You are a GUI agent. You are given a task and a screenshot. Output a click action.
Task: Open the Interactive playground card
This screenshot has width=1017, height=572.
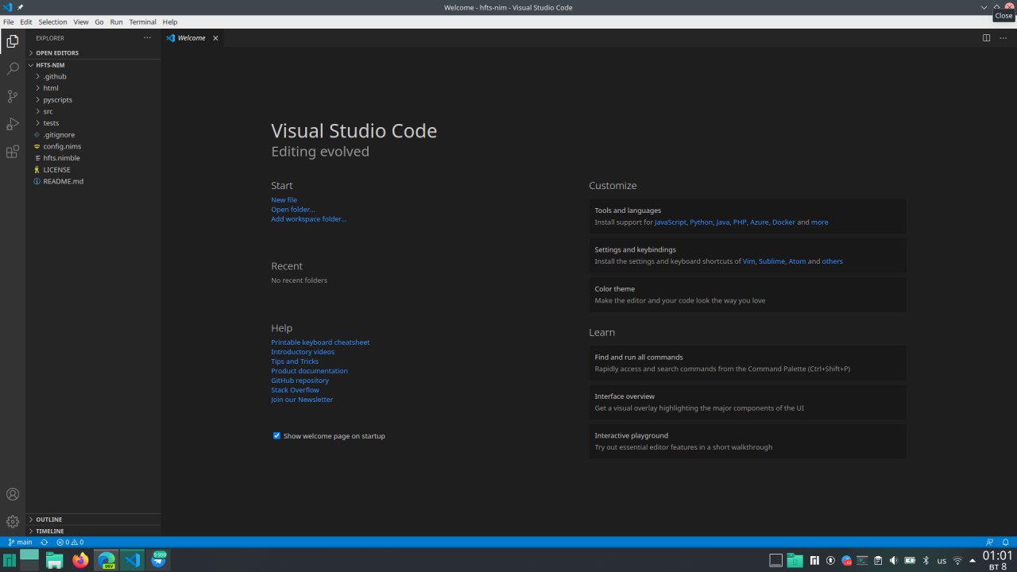(747, 441)
